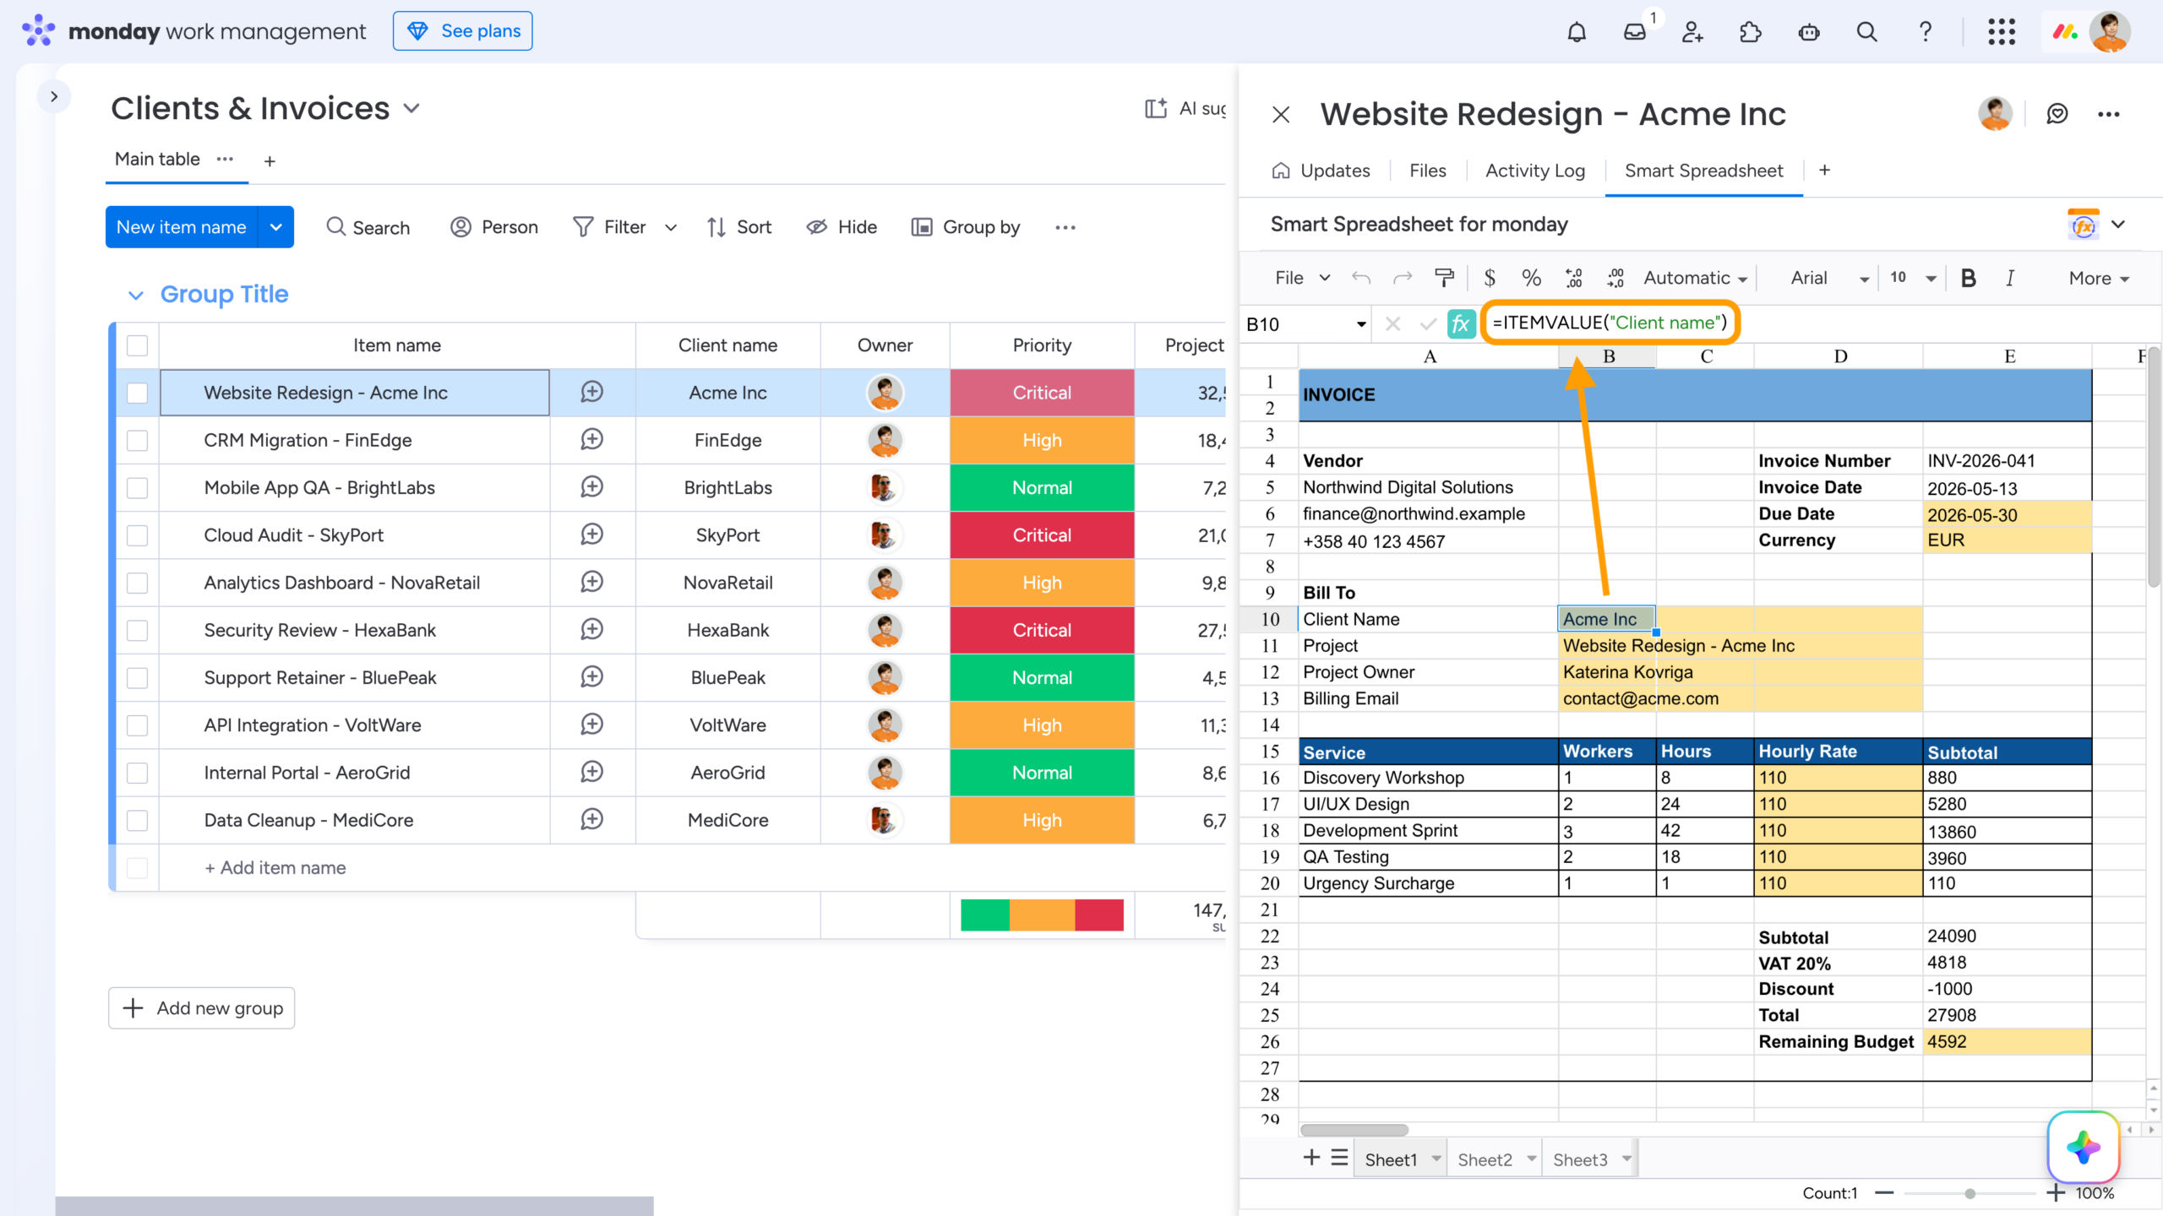2163x1216 pixels.
Task: Switch to the Updates tab
Action: (1321, 171)
